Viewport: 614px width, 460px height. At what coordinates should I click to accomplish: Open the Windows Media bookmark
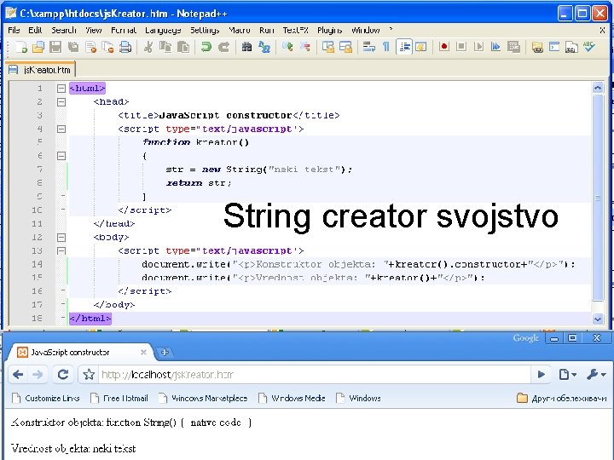293,398
